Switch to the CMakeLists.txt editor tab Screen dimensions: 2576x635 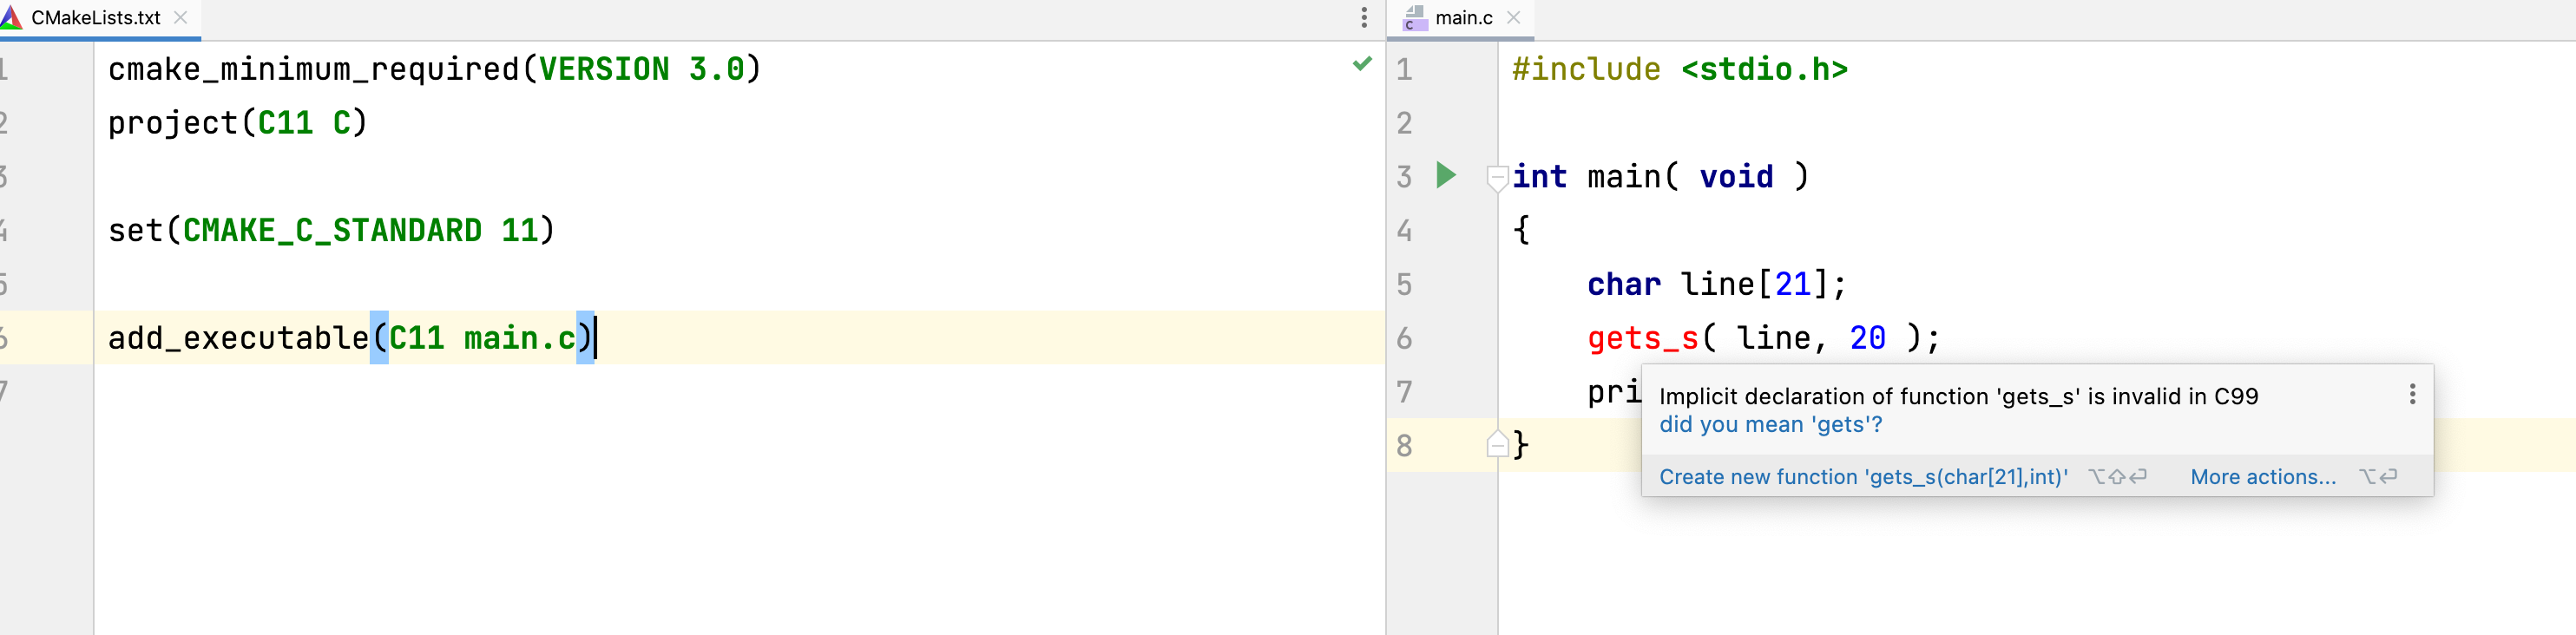point(96,18)
